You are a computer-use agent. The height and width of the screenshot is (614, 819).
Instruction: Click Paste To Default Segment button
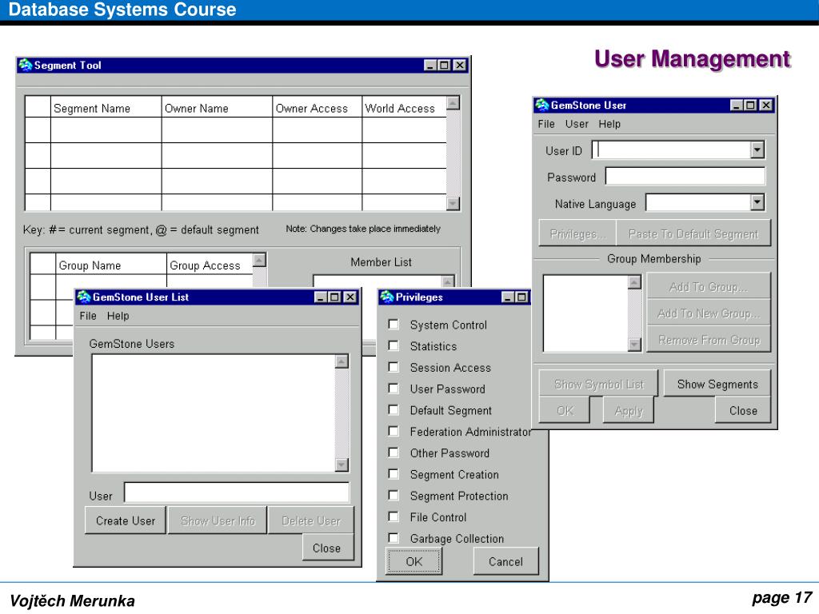point(693,234)
